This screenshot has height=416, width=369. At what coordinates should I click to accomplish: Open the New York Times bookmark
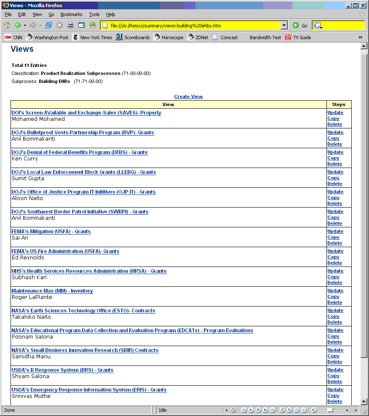(x=93, y=37)
